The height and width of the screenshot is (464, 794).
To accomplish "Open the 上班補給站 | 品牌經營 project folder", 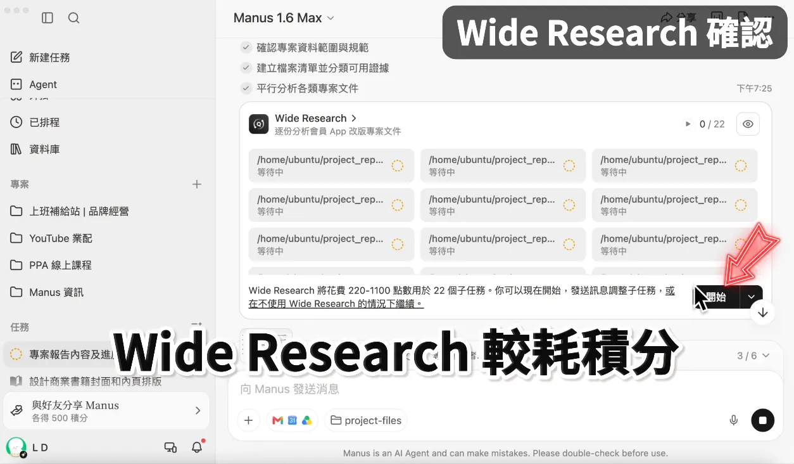I will pos(70,211).
